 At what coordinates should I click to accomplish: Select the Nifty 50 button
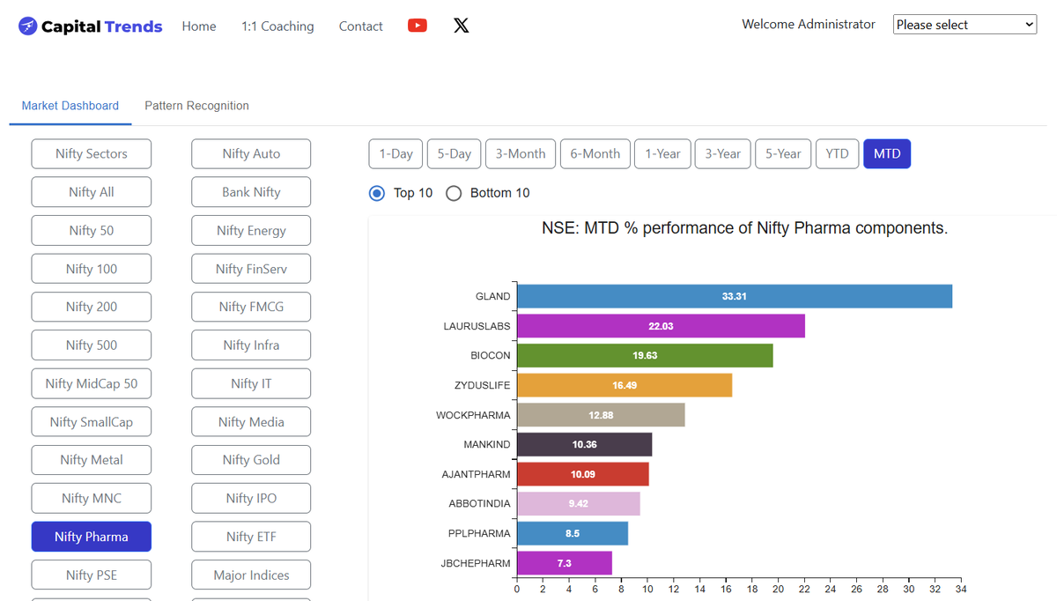pyautogui.click(x=92, y=230)
